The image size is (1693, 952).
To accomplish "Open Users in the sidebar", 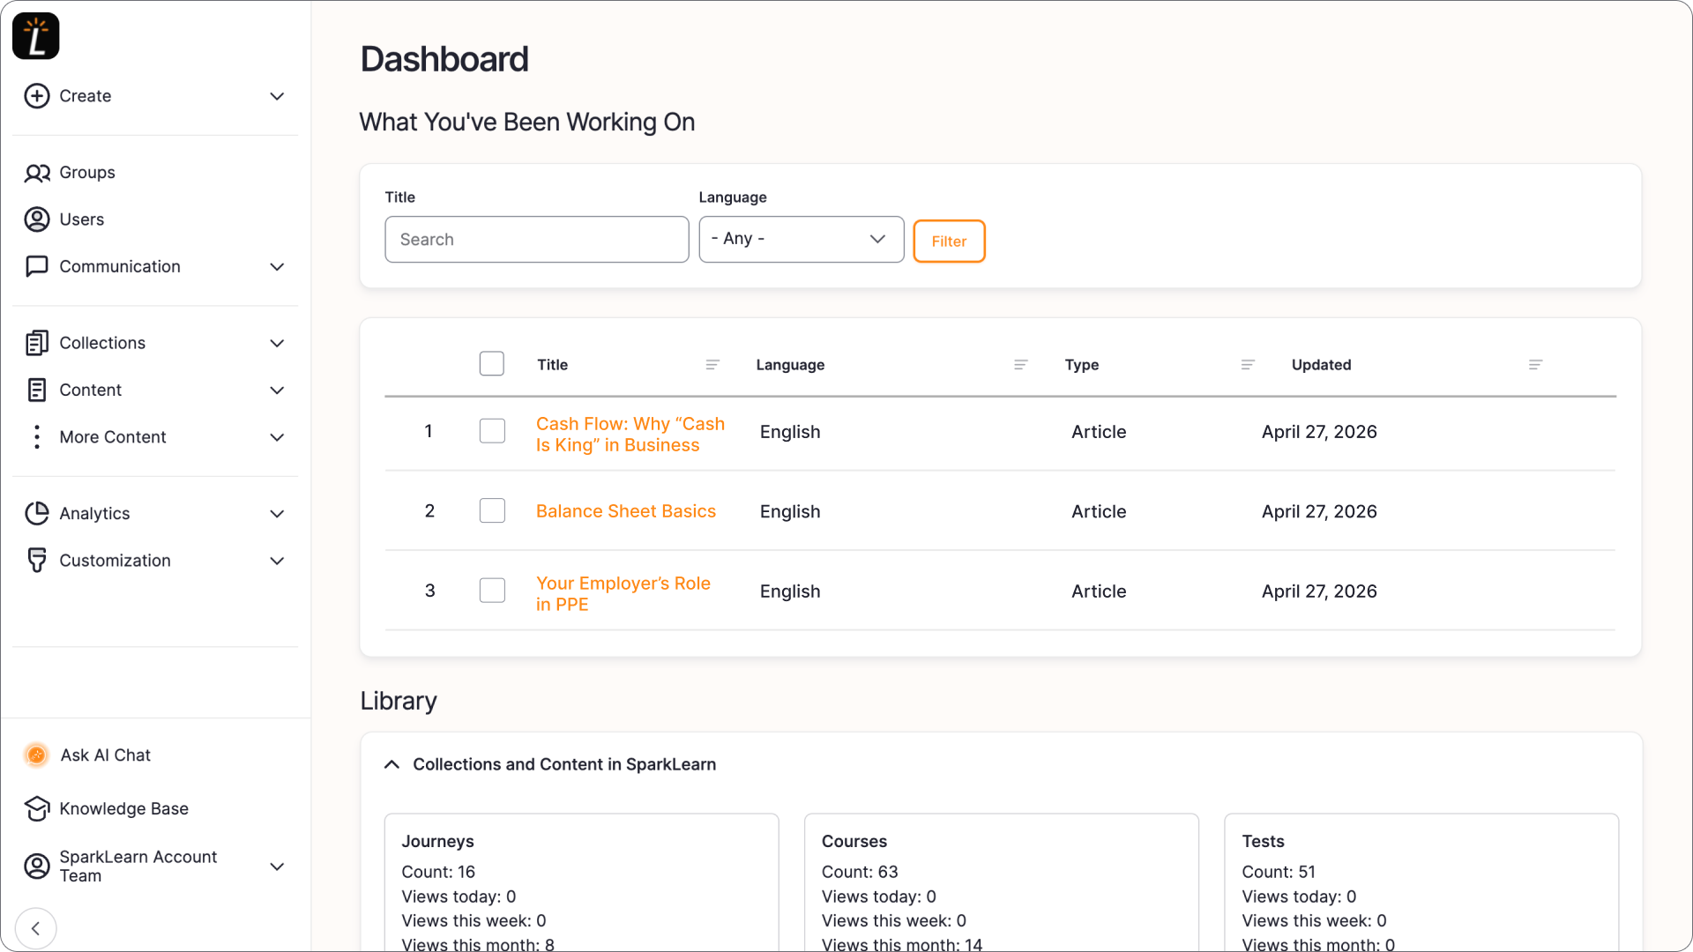I will pyautogui.click(x=82, y=219).
